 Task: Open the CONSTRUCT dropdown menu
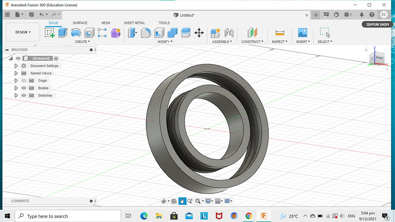coord(252,42)
